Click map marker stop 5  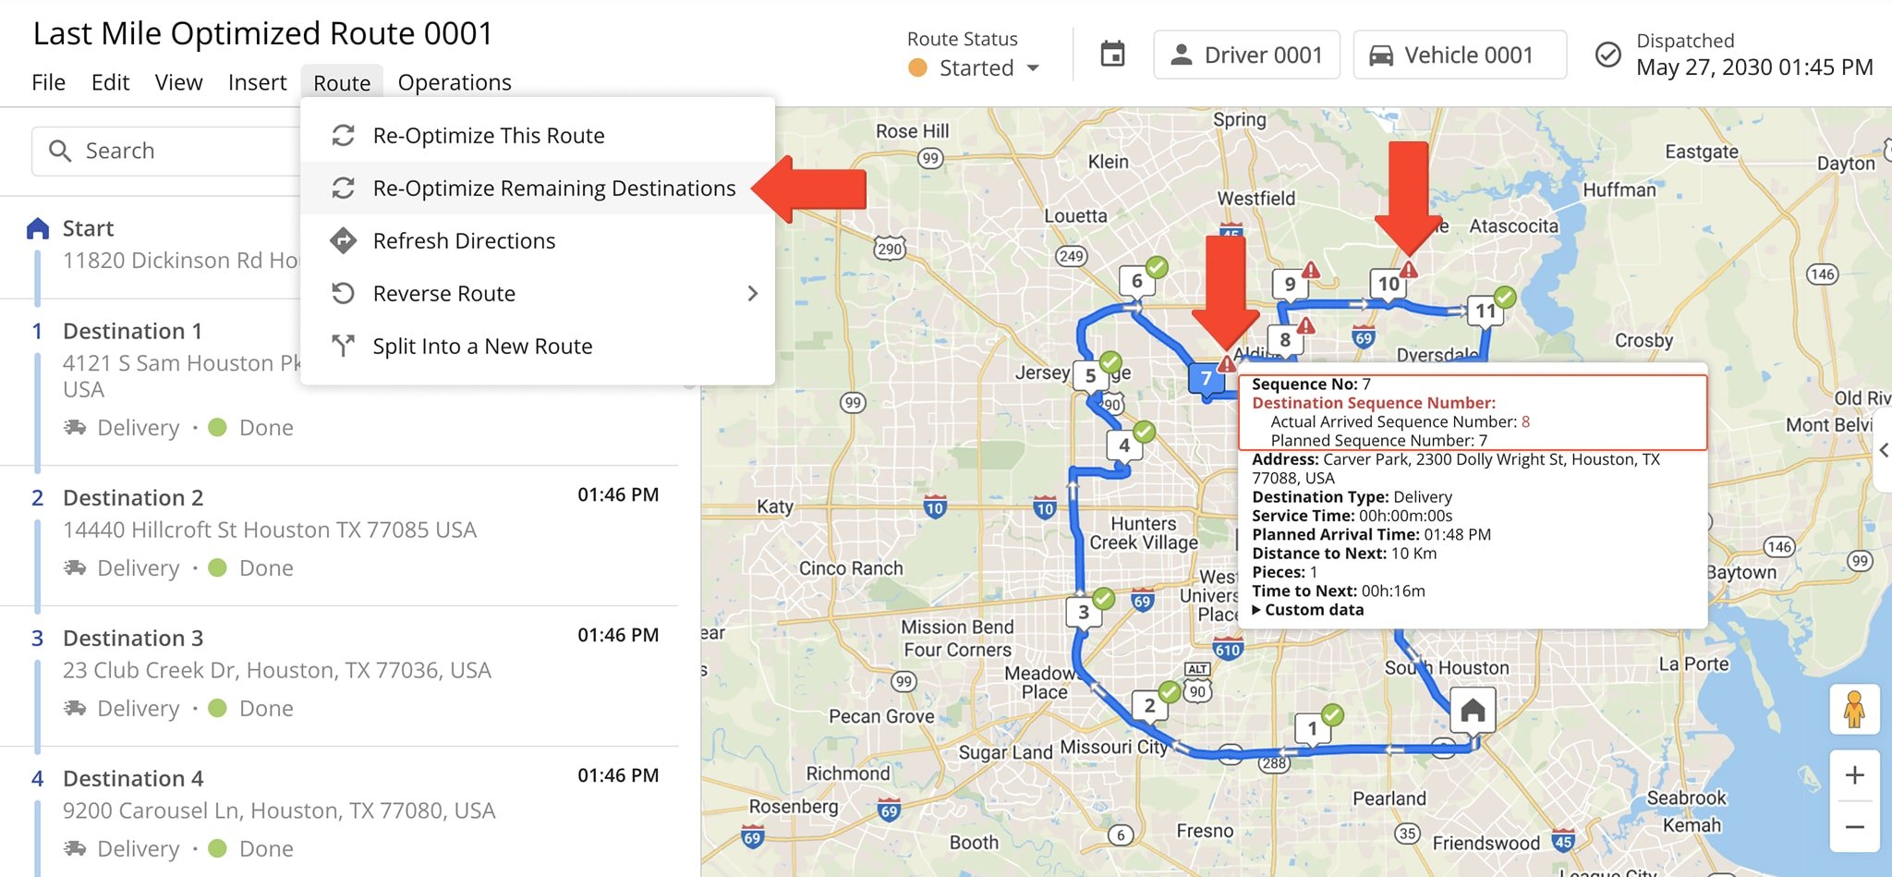coord(1091,376)
